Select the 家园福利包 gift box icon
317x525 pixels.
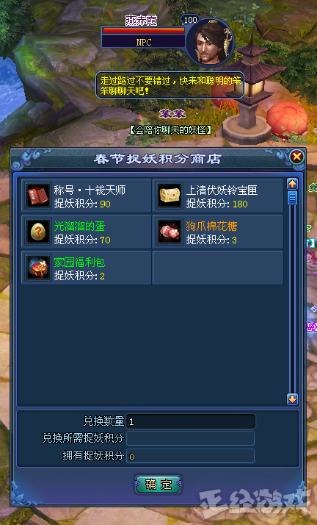coord(38,268)
